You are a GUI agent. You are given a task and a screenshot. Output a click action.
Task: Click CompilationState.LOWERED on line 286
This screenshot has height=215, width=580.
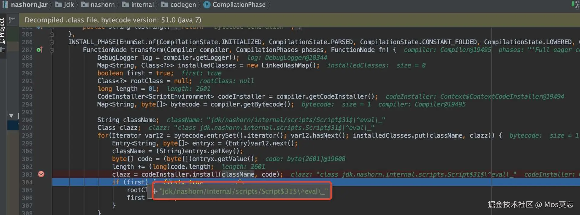[x=528, y=42]
